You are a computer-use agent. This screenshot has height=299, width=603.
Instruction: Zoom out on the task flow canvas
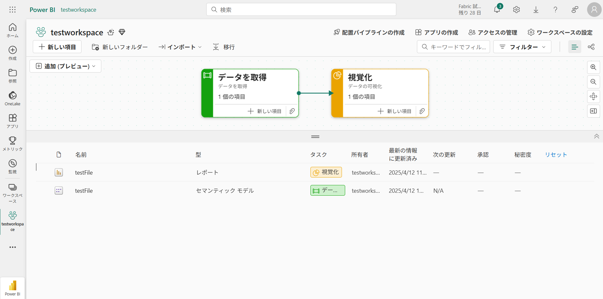(594, 82)
